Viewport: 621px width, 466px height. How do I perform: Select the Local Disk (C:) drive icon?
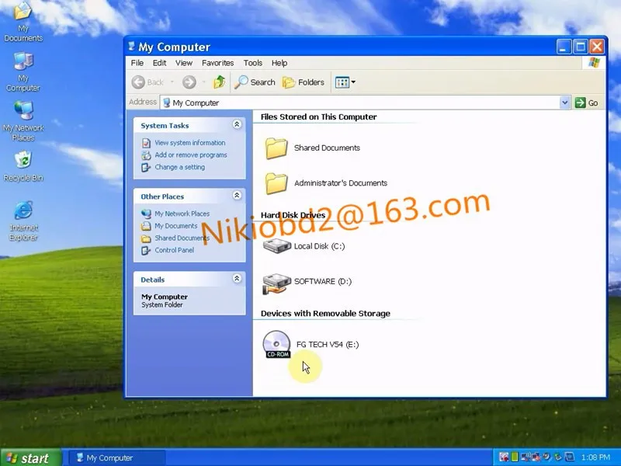coord(277,246)
